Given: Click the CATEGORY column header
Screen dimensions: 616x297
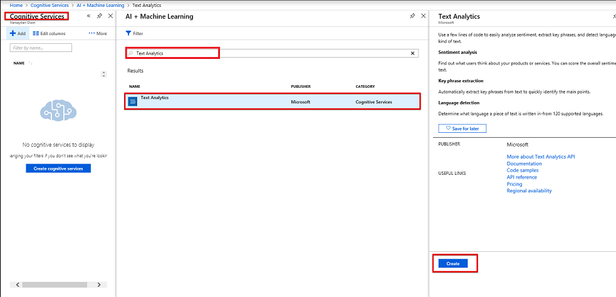Looking at the screenshot, I should (x=365, y=86).
